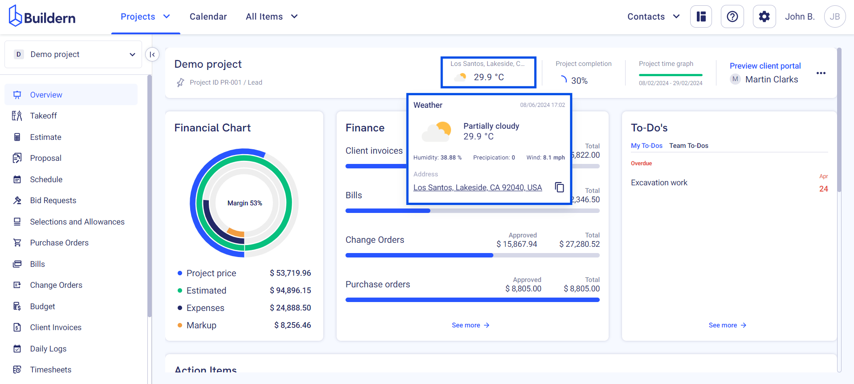The height and width of the screenshot is (384, 854).
Task: Switch to Team To-Dos tab
Action: click(689, 146)
